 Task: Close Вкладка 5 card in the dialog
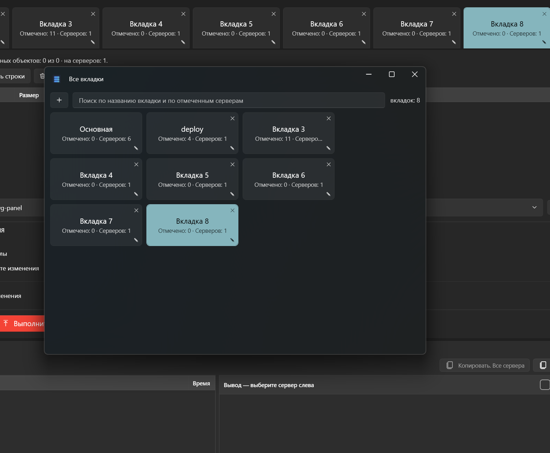[232, 164]
